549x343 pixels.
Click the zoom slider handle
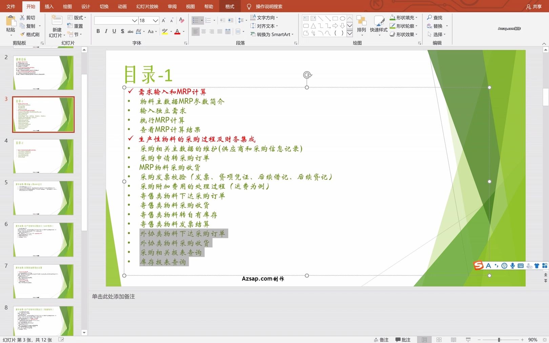[499, 340]
